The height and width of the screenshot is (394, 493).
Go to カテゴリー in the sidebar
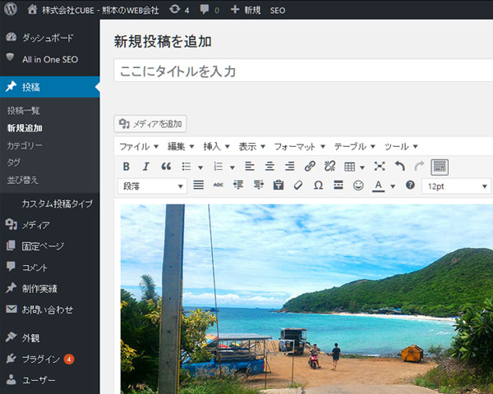coord(25,145)
